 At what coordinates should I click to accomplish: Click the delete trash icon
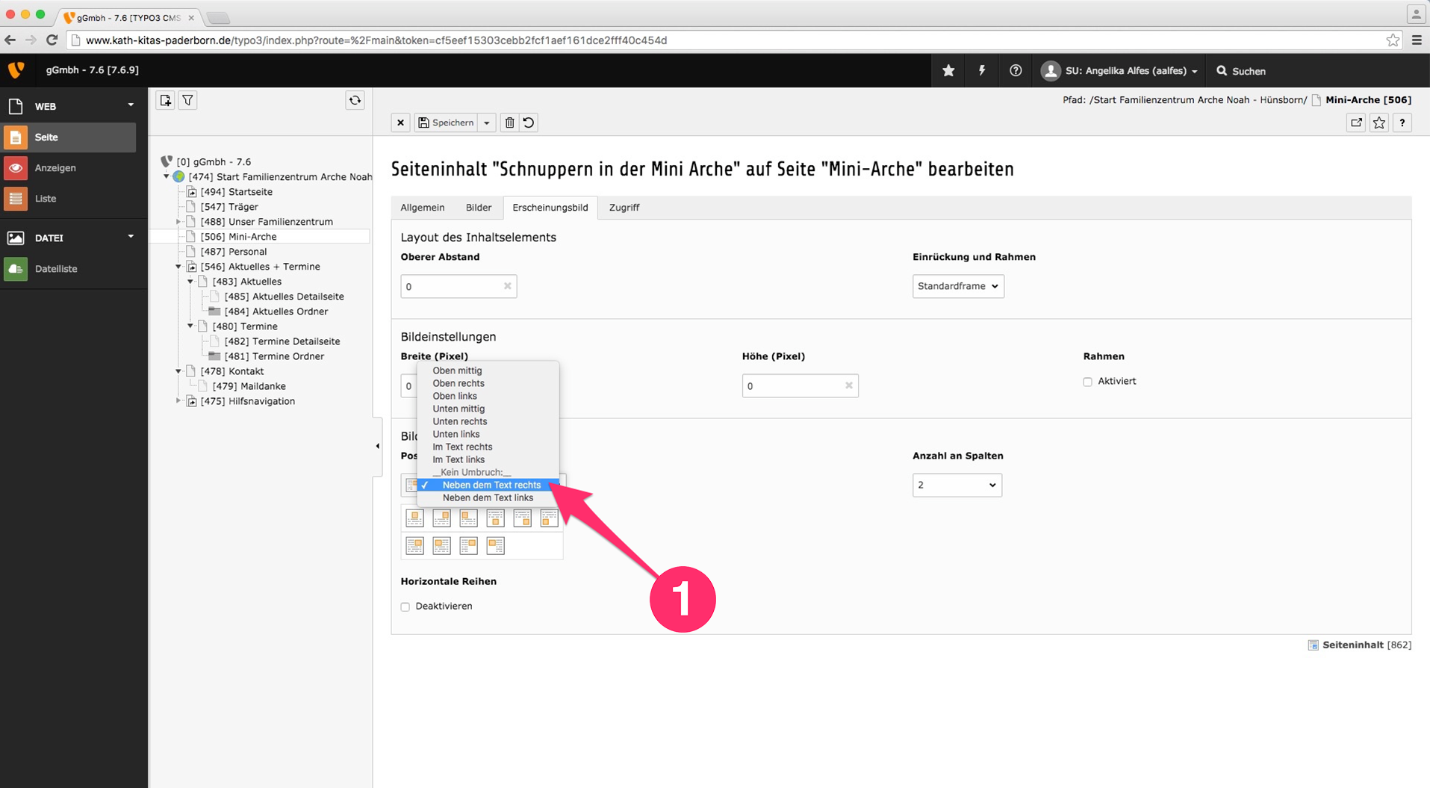click(x=510, y=122)
